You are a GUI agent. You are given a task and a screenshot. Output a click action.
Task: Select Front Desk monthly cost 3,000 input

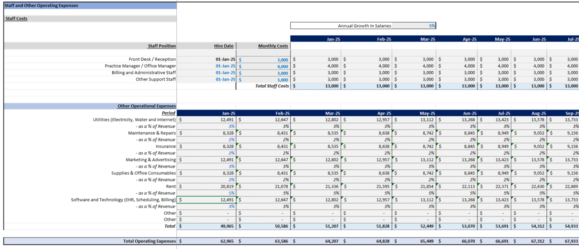tap(263, 59)
